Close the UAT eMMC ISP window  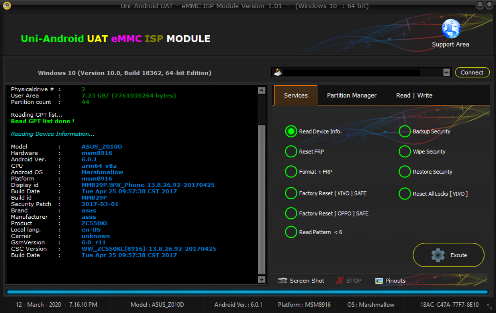pos(489,5)
